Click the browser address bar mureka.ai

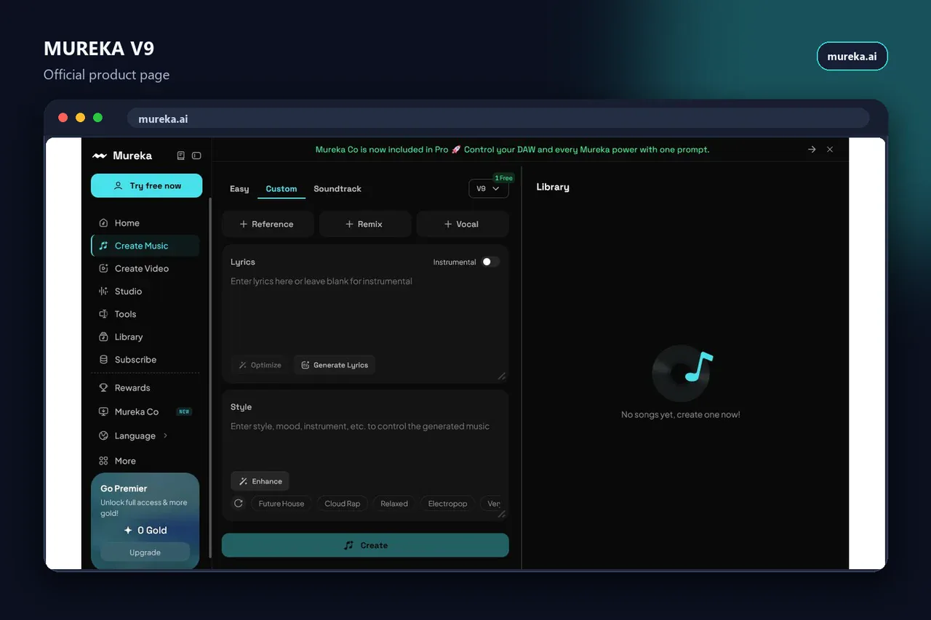[498, 118]
